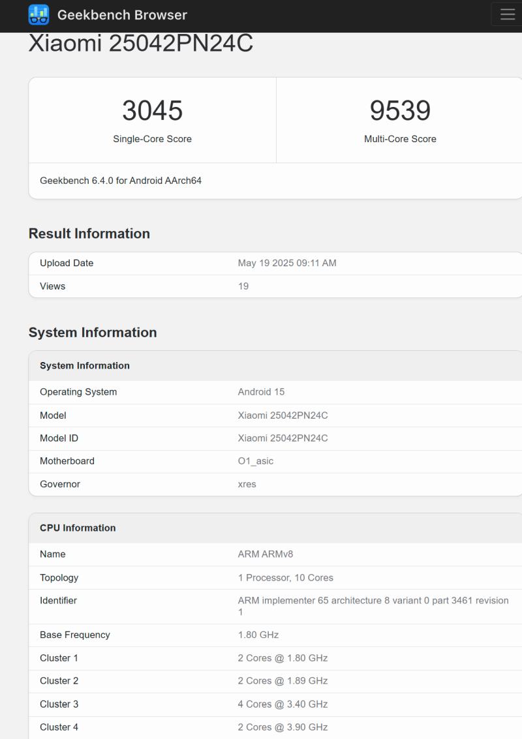Click the Geekbench logo icon
522x739 pixels.
(38, 14)
